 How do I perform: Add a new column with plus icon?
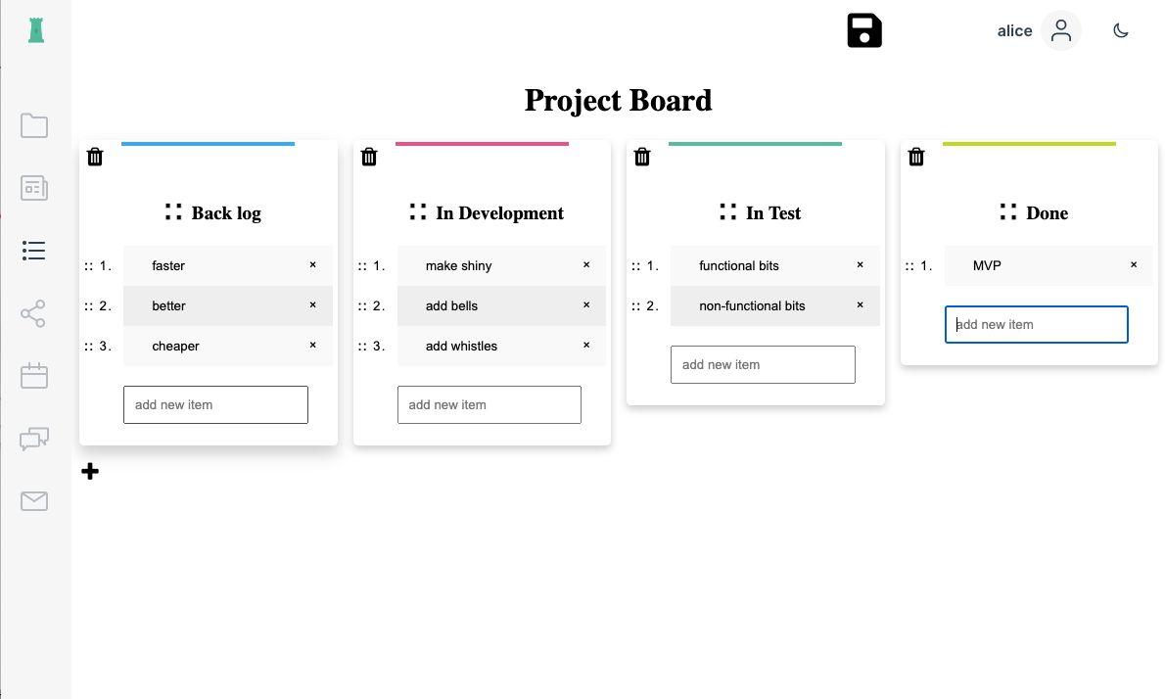90,472
